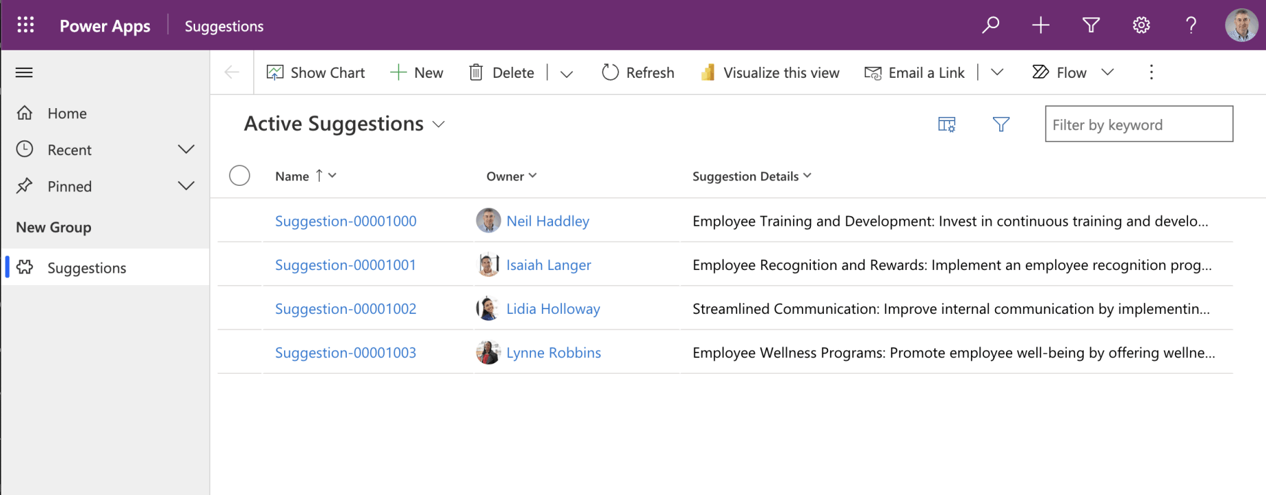This screenshot has width=1266, height=495.
Task: Open the Suggestion-00001002 record link
Action: [345, 309]
